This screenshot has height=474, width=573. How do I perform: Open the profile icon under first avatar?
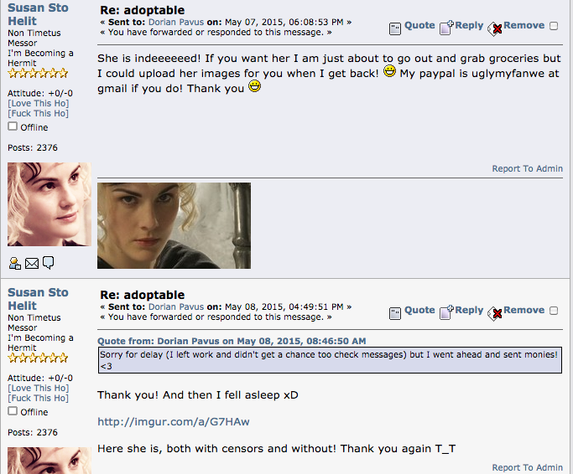pos(15,263)
